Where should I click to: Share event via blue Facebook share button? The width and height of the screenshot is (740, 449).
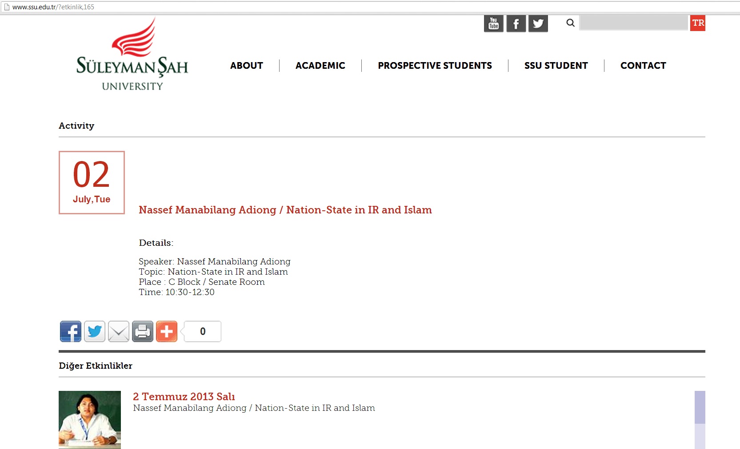click(x=71, y=331)
